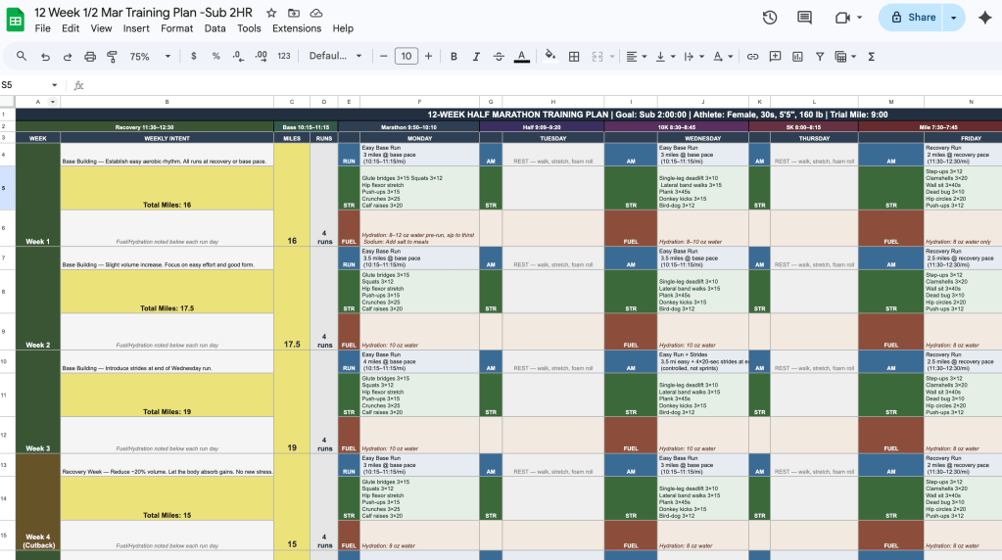Star this spreadsheet
This screenshot has height=560, width=1002.
(271, 13)
